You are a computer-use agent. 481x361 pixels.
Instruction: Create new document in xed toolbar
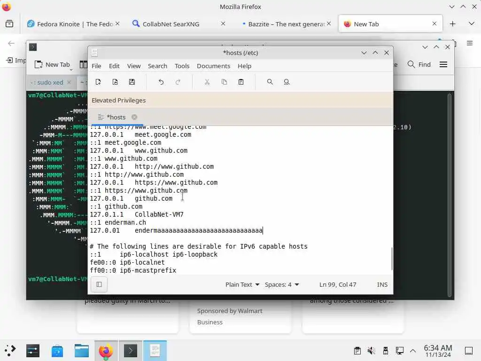(98, 82)
